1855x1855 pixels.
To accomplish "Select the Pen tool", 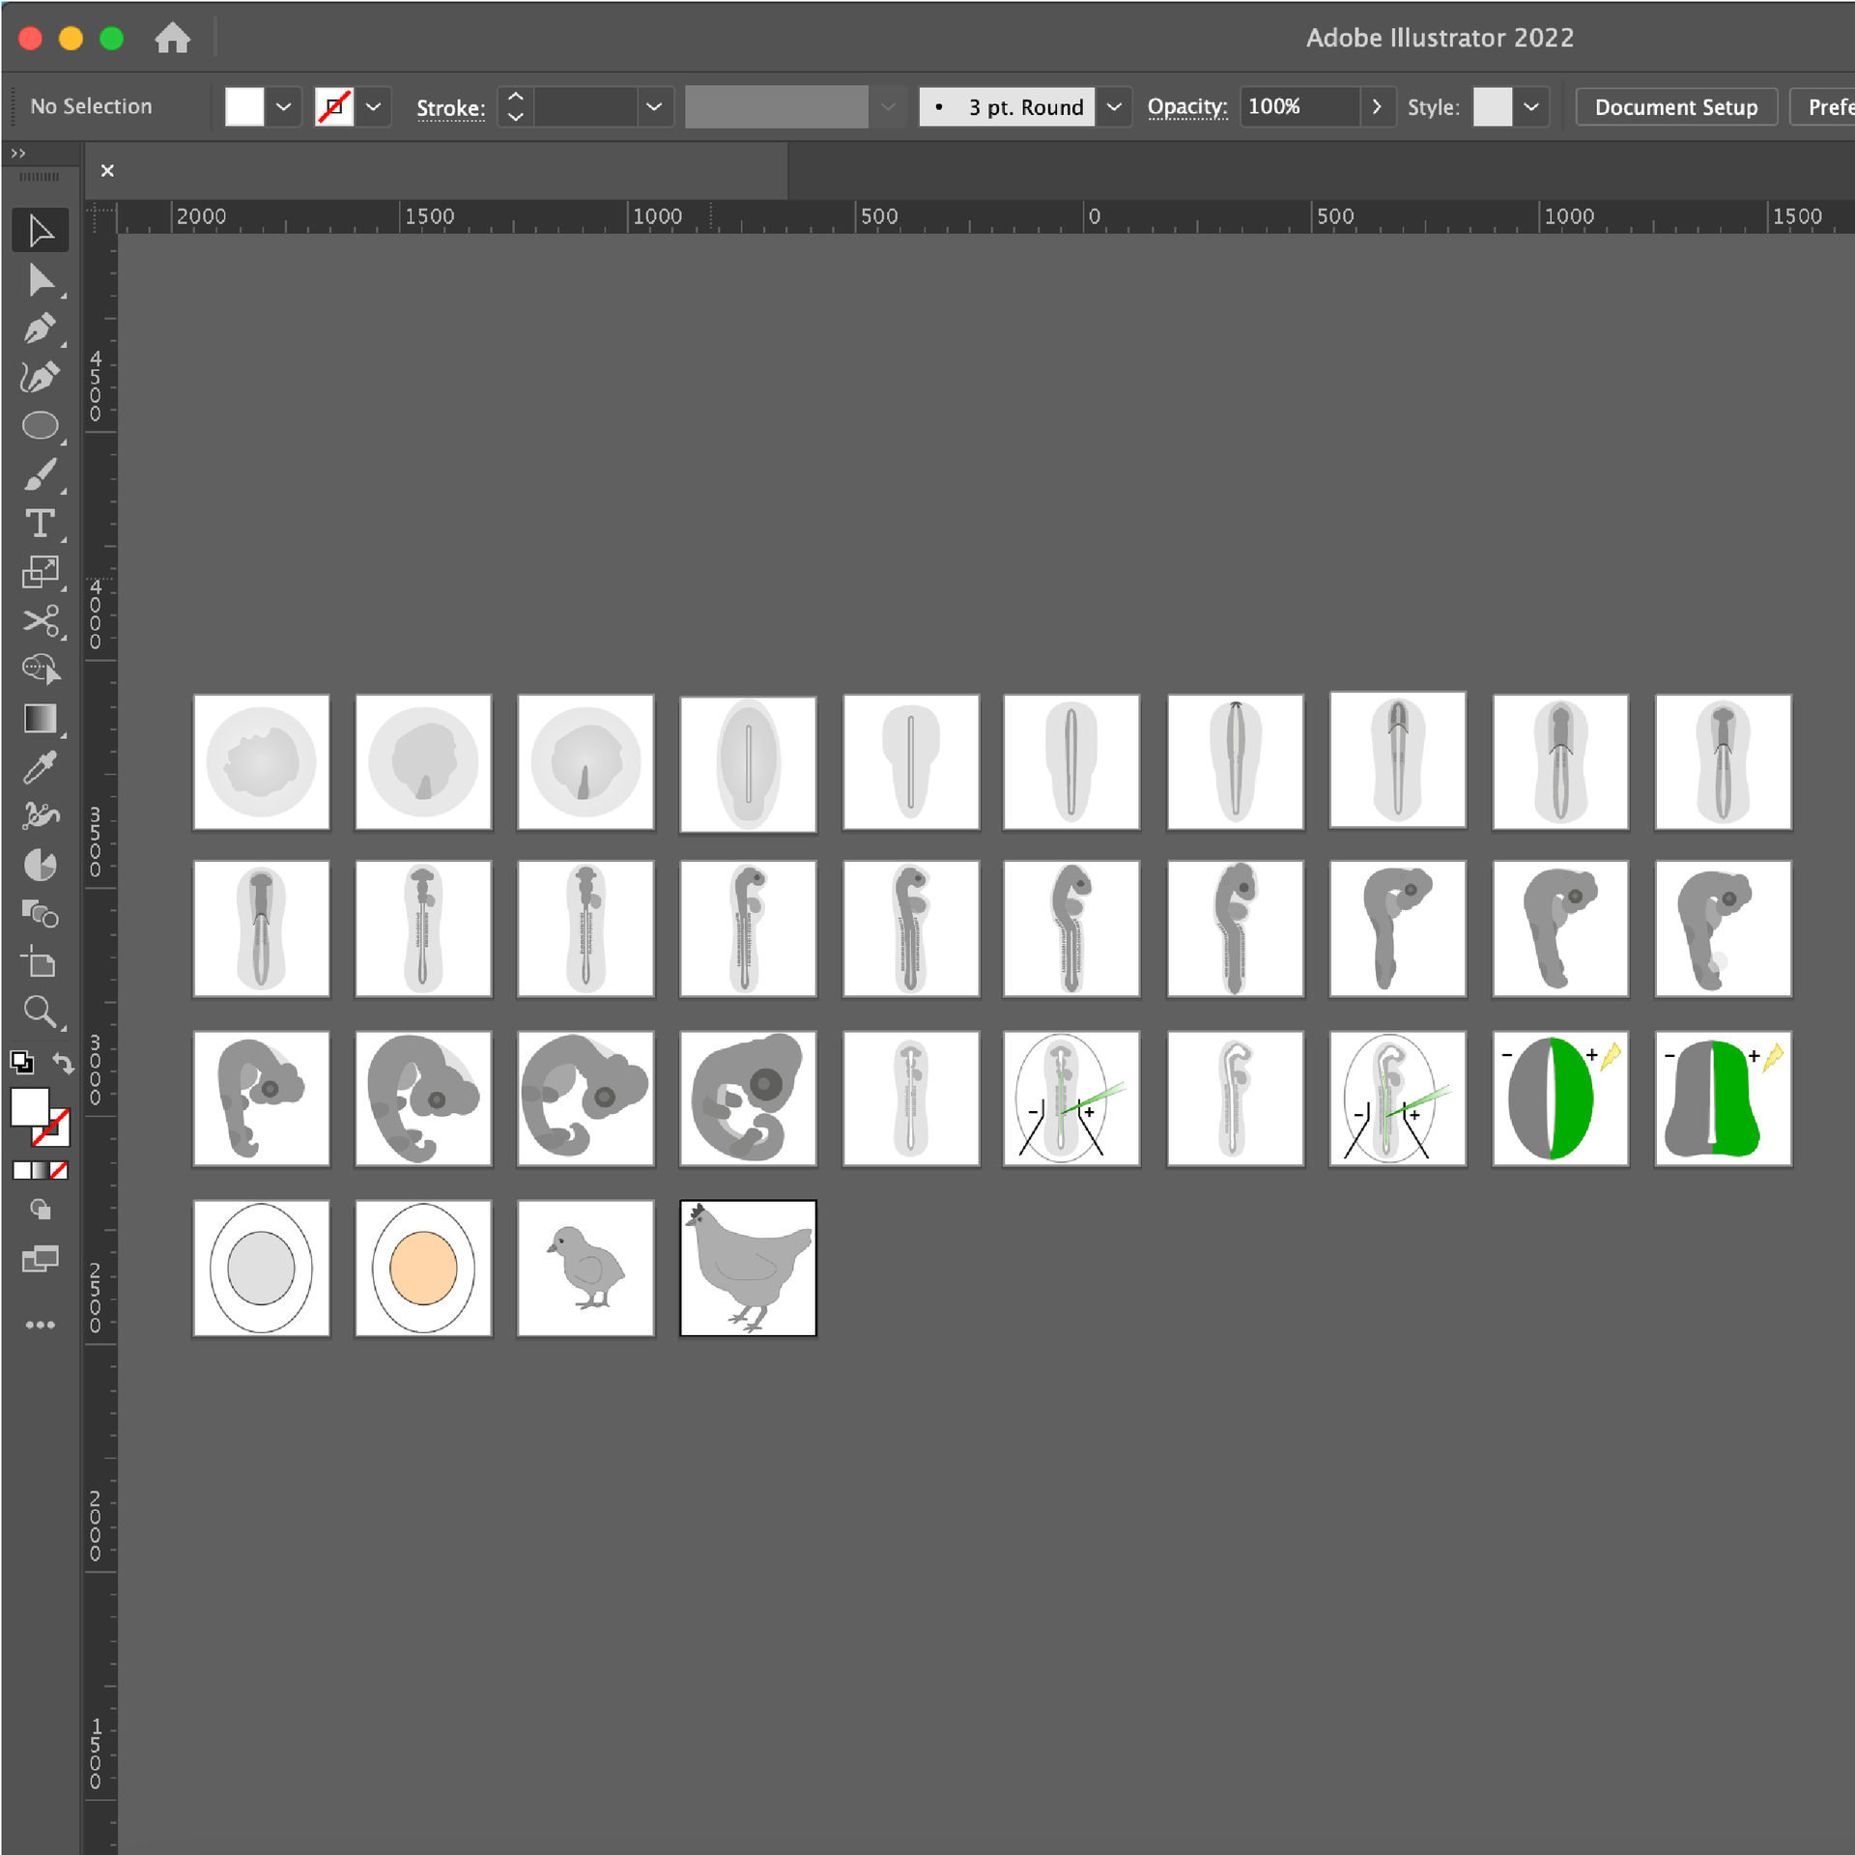I will click(40, 328).
